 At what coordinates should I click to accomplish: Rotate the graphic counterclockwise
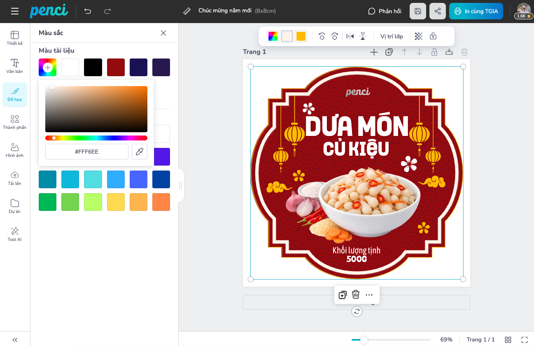click(322, 36)
